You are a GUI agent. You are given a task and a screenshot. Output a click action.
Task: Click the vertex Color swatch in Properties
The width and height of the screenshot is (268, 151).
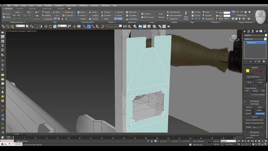[x=227, y=13]
